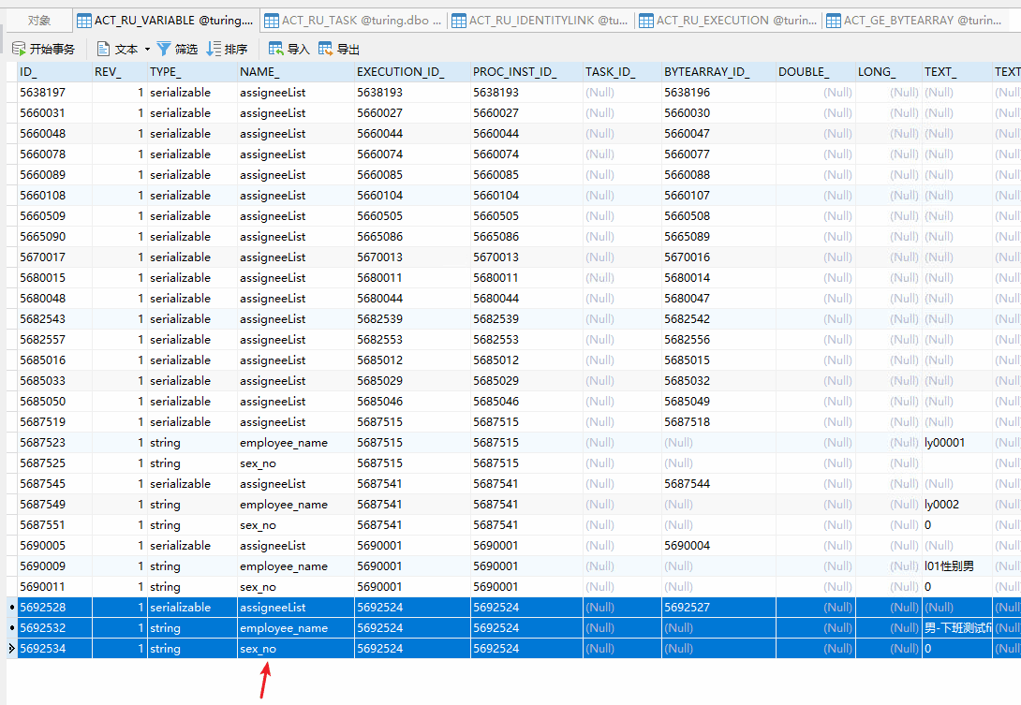Click the DOUBLE_ column header
Viewport: 1021px width, 705px height.
click(815, 71)
